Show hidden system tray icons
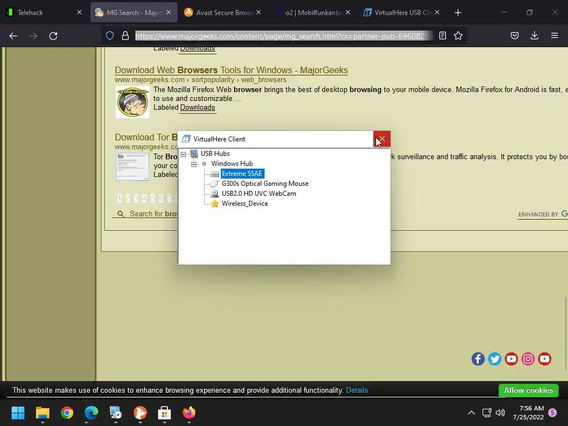The height and width of the screenshot is (426, 568). [471, 413]
